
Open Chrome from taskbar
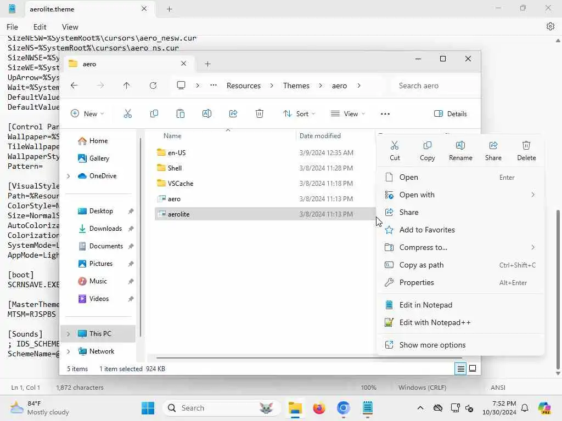click(x=344, y=408)
